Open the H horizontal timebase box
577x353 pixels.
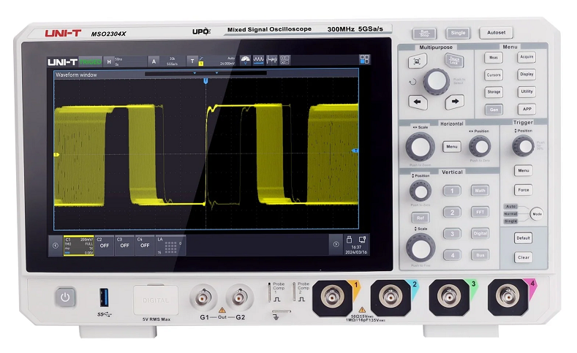[x=125, y=61]
